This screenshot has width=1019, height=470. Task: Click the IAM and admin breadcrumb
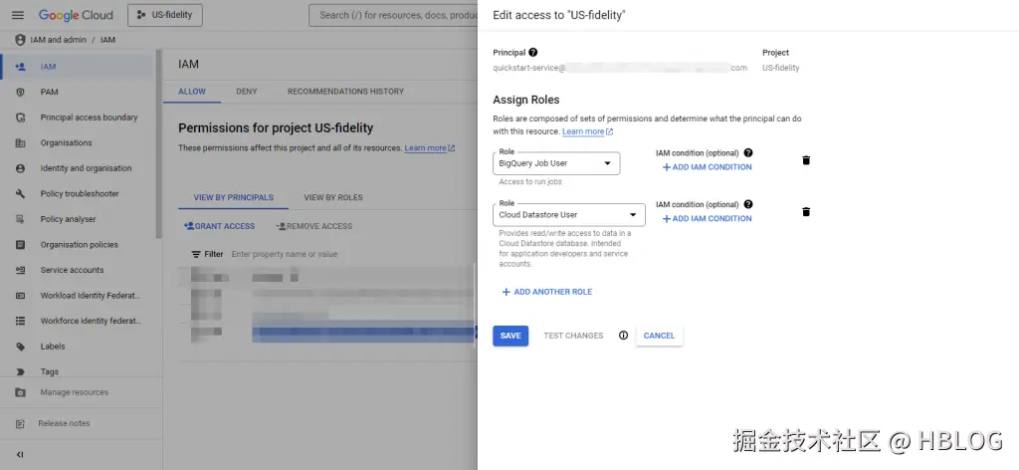click(58, 40)
